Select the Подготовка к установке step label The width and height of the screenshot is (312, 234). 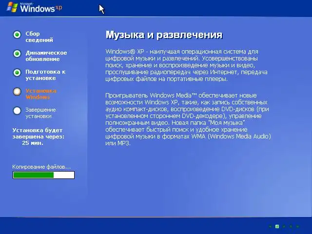pos(45,75)
